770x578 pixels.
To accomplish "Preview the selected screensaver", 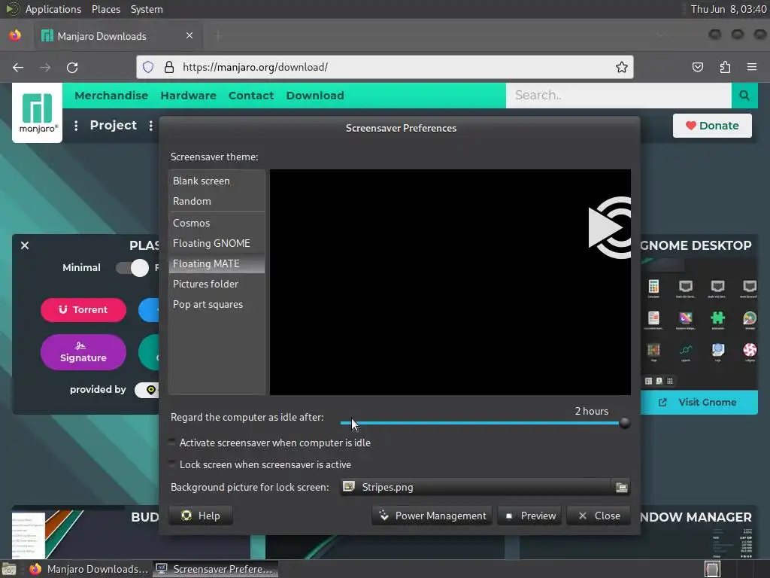I will [x=529, y=516].
